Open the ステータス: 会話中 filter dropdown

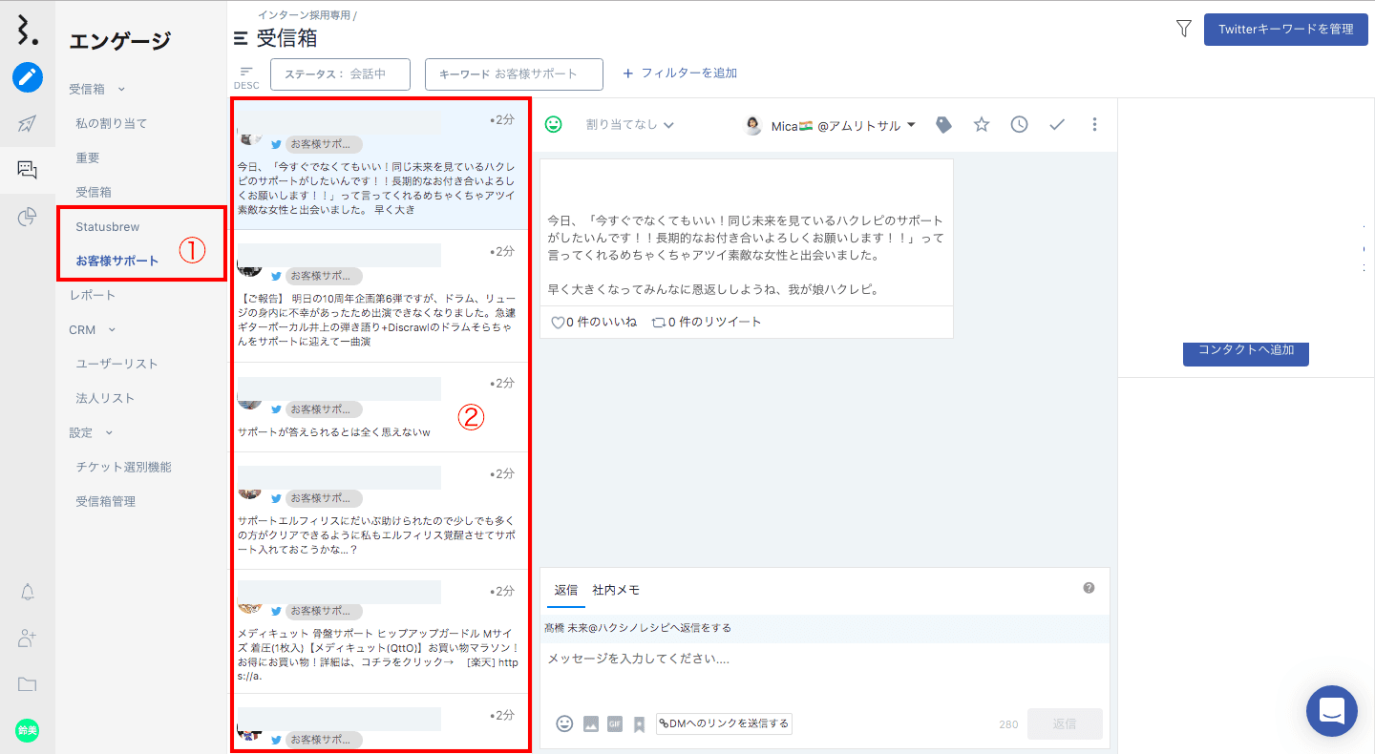coord(340,74)
